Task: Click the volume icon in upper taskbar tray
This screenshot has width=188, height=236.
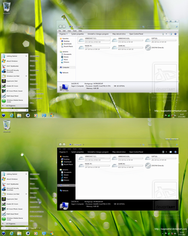Action: [175, 116]
